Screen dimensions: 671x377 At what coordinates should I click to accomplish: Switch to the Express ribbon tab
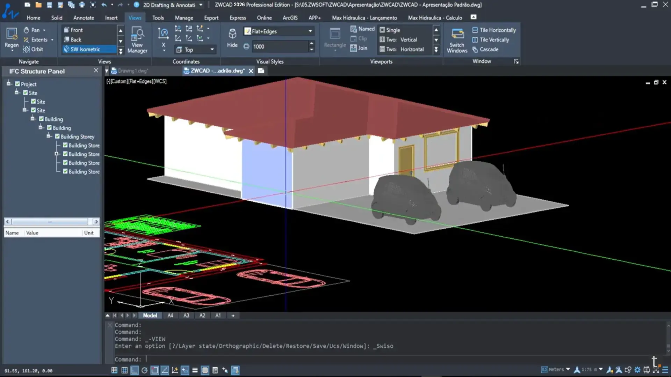(238, 18)
